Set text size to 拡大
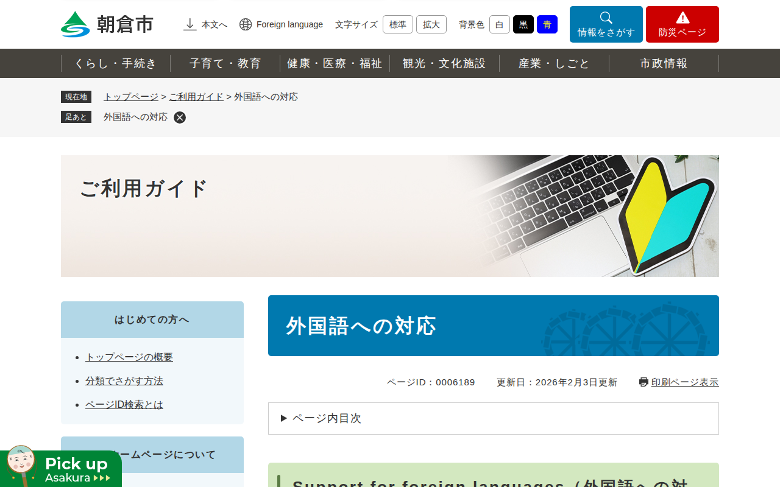Viewport: 780px width, 487px height. pyautogui.click(x=431, y=24)
